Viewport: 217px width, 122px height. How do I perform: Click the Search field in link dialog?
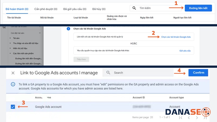pos(138,73)
